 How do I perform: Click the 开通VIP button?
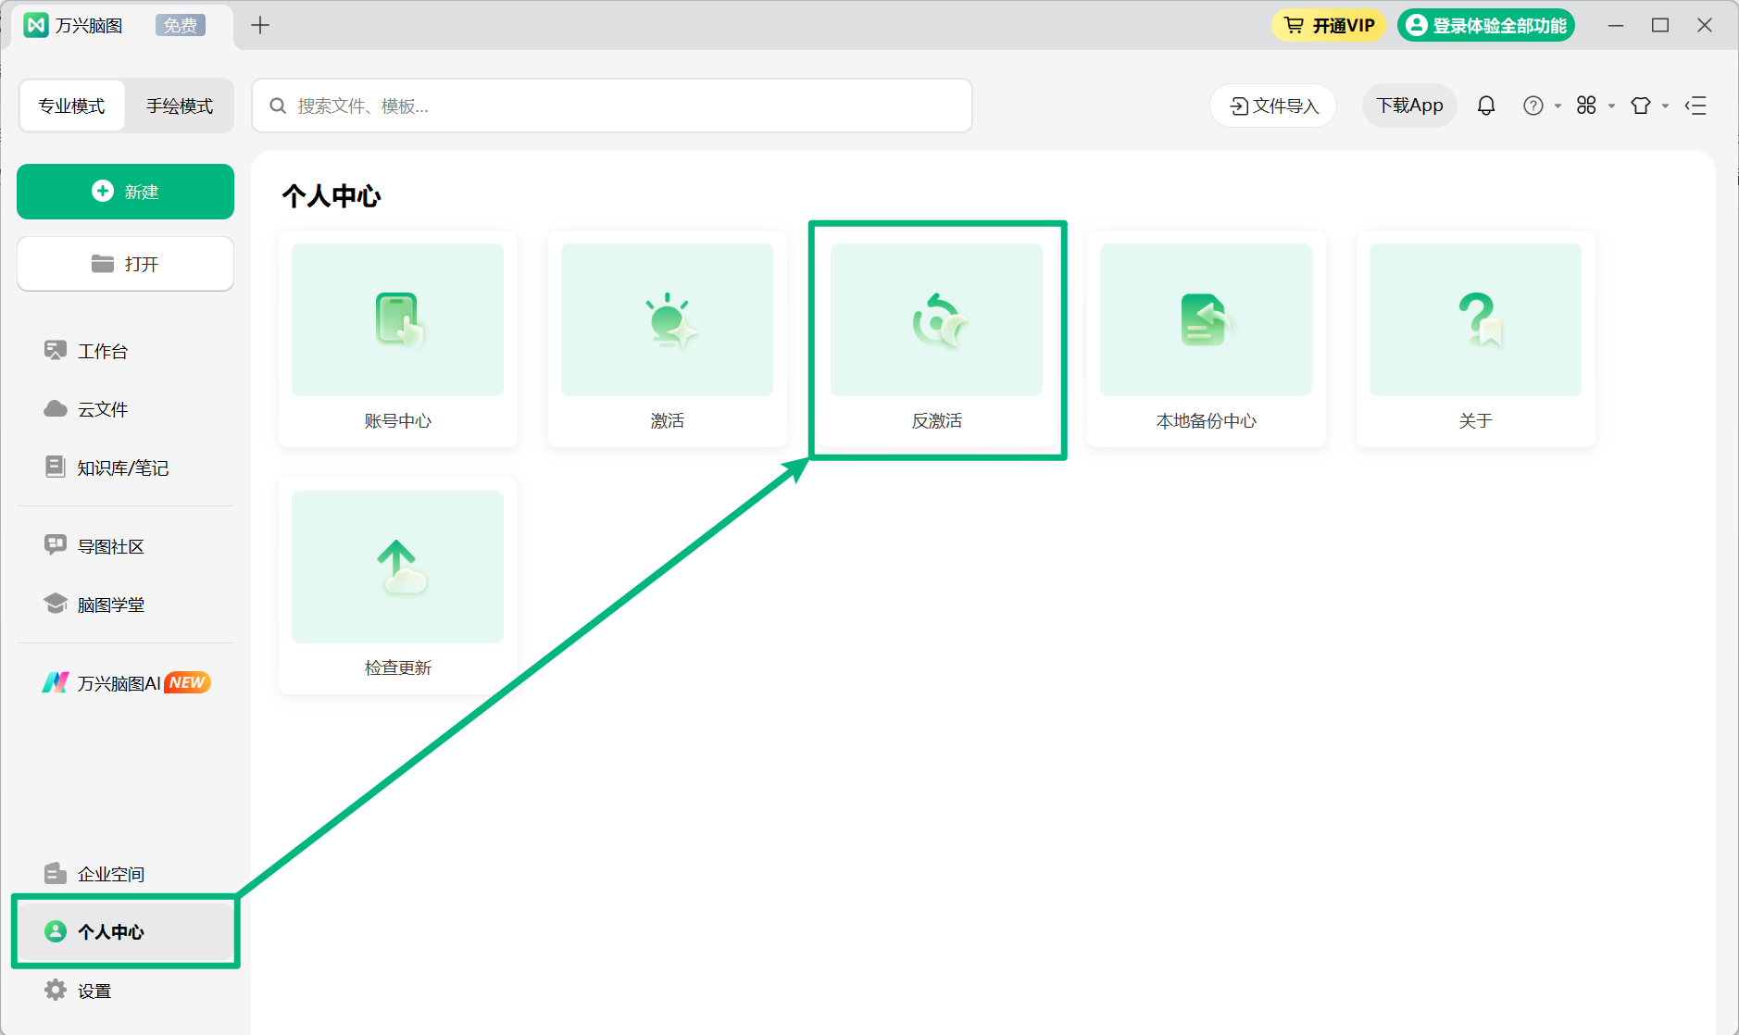coord(1329,25)
